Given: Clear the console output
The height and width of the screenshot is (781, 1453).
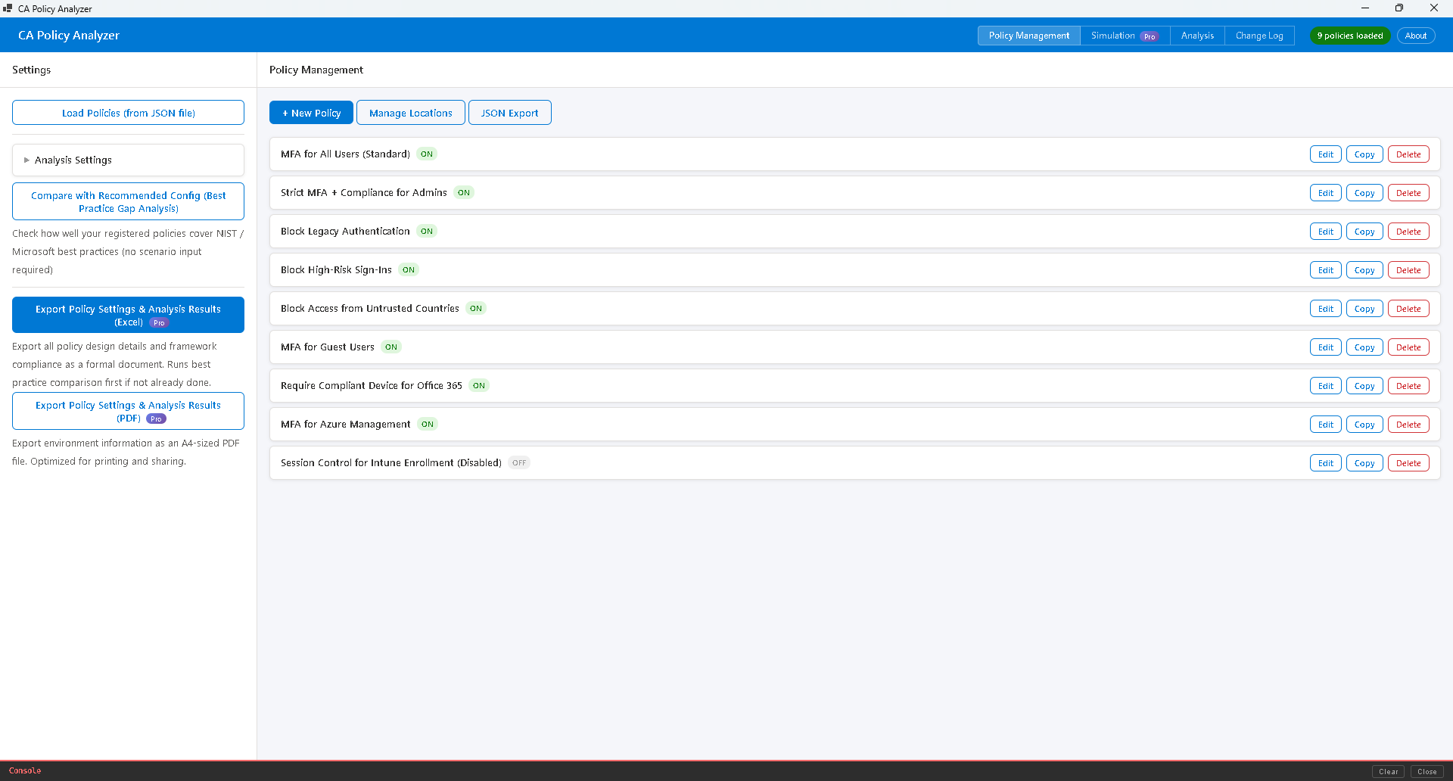Looking at the screenshot, I should click(x=1388, y=772).
